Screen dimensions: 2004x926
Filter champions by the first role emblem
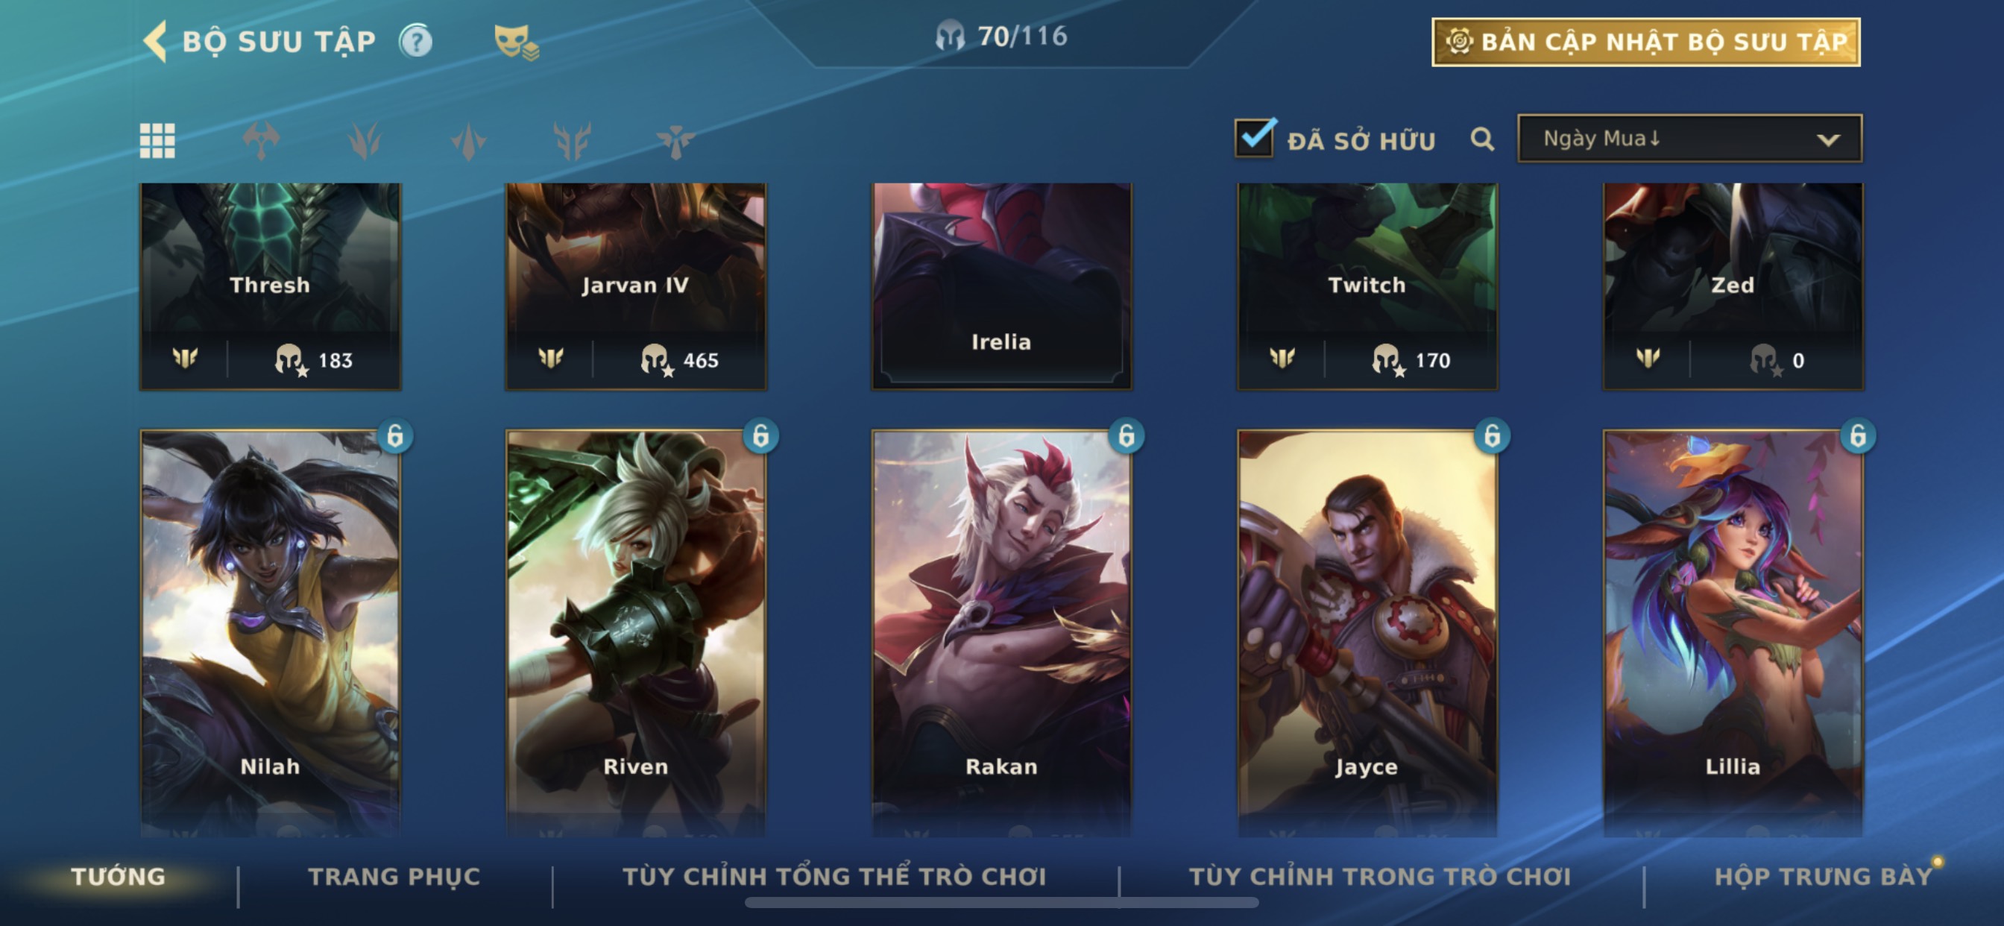tap(261, 141)
